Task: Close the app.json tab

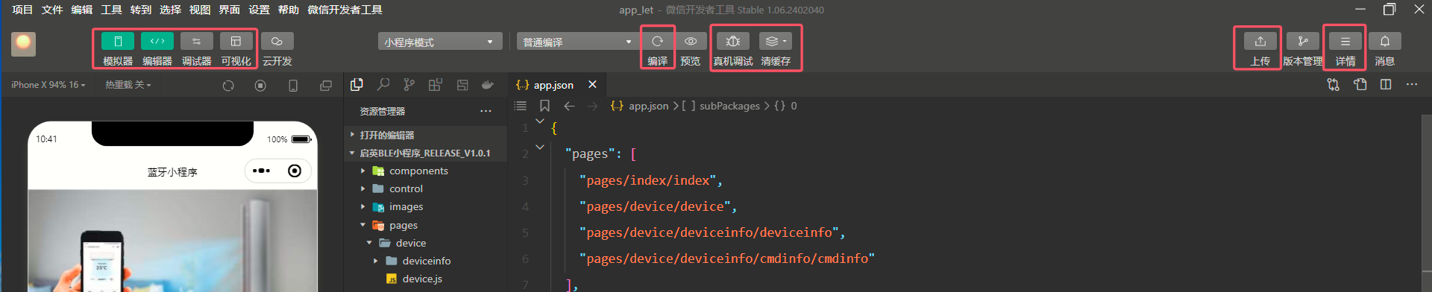Action: 592,85
